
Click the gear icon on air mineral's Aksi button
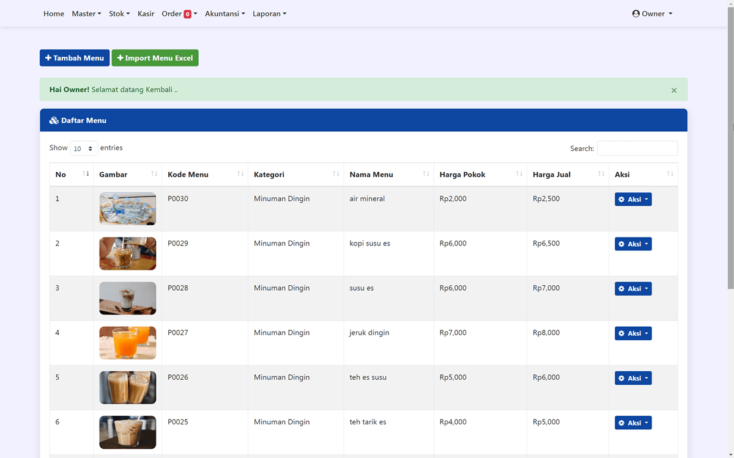tap(623, 198)
